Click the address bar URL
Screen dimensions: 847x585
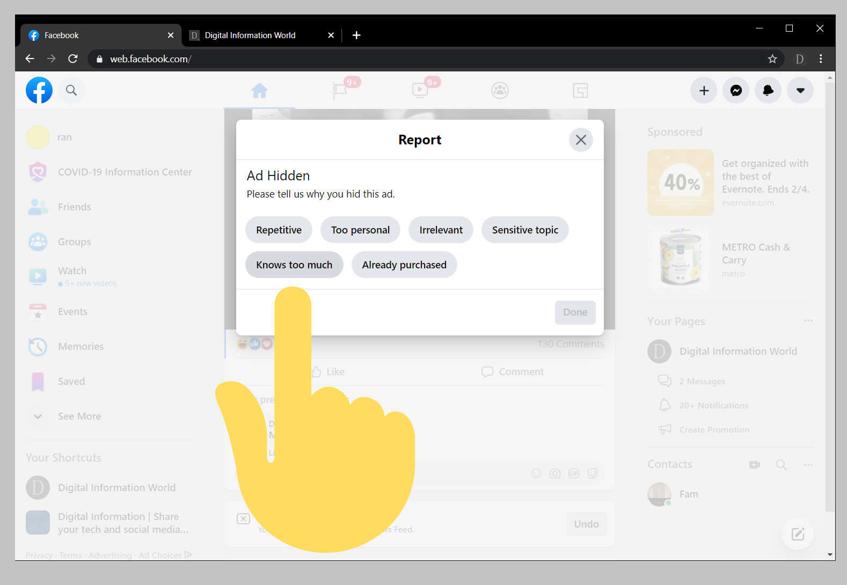[151, 59]
